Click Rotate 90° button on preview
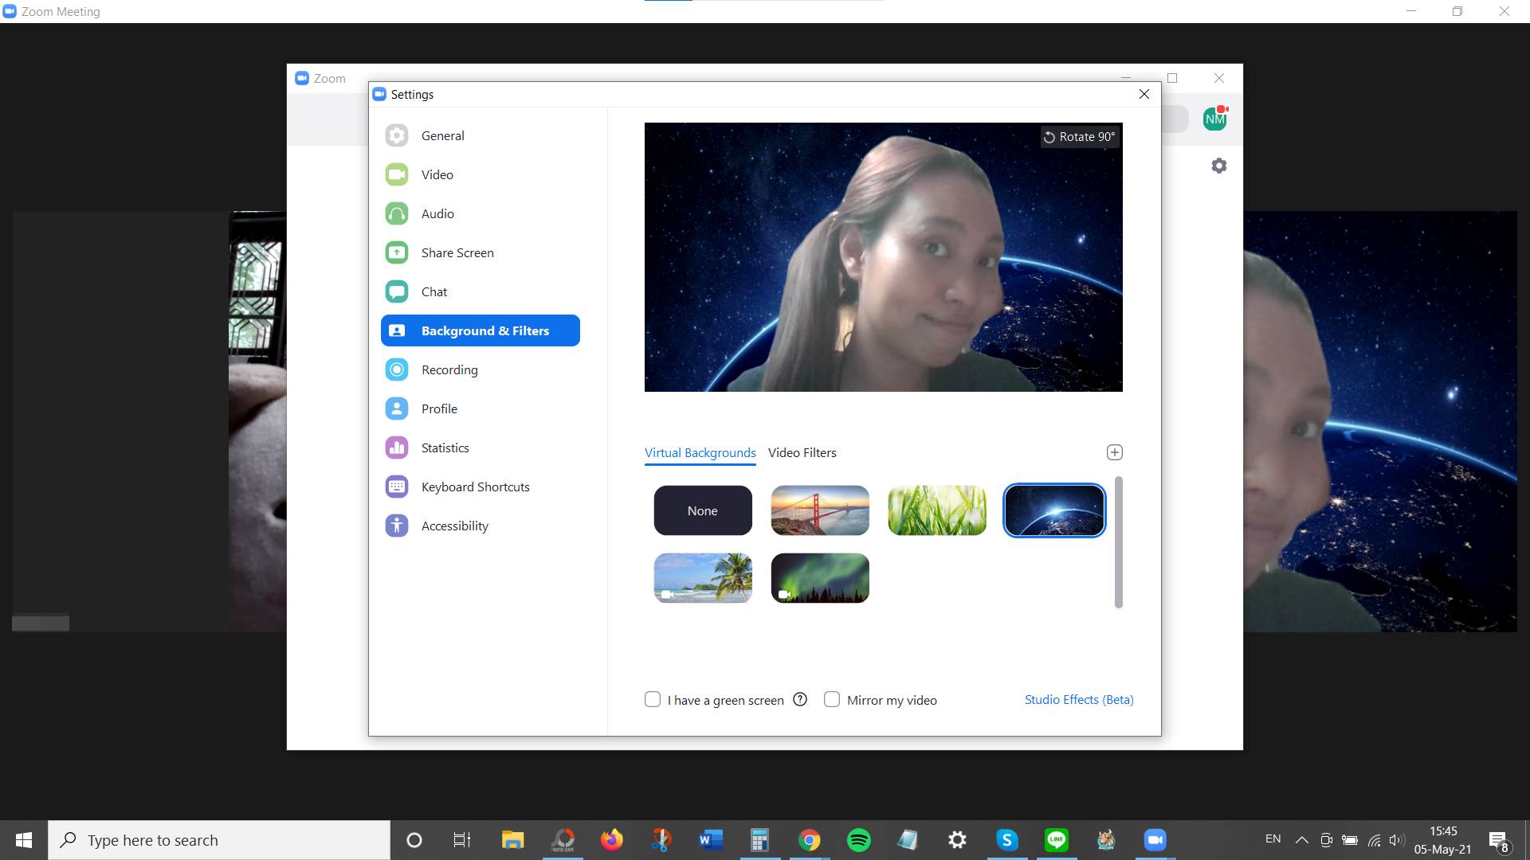 tap(1079, 137)
